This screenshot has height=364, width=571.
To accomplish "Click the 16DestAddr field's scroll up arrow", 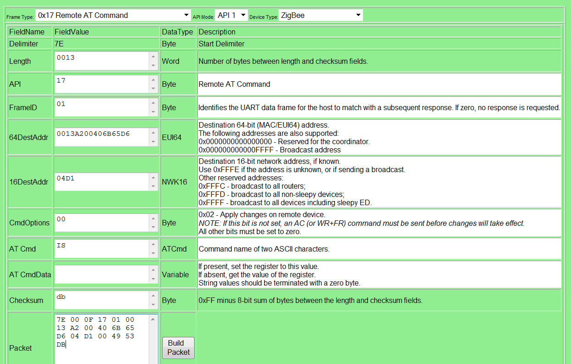I will tap(153, 177).
